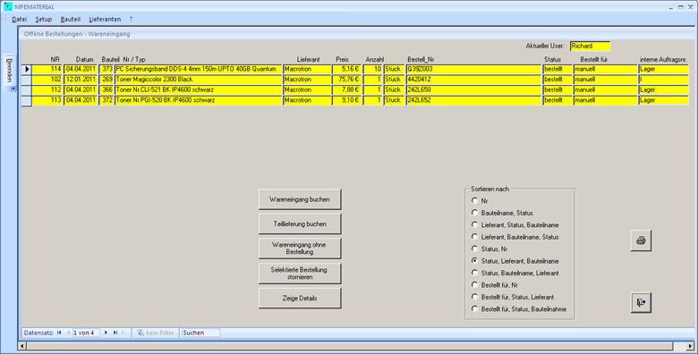This screenshot has height=354, width=698.
Task: Click Bauteil number cell '373'
Action: 106,69
